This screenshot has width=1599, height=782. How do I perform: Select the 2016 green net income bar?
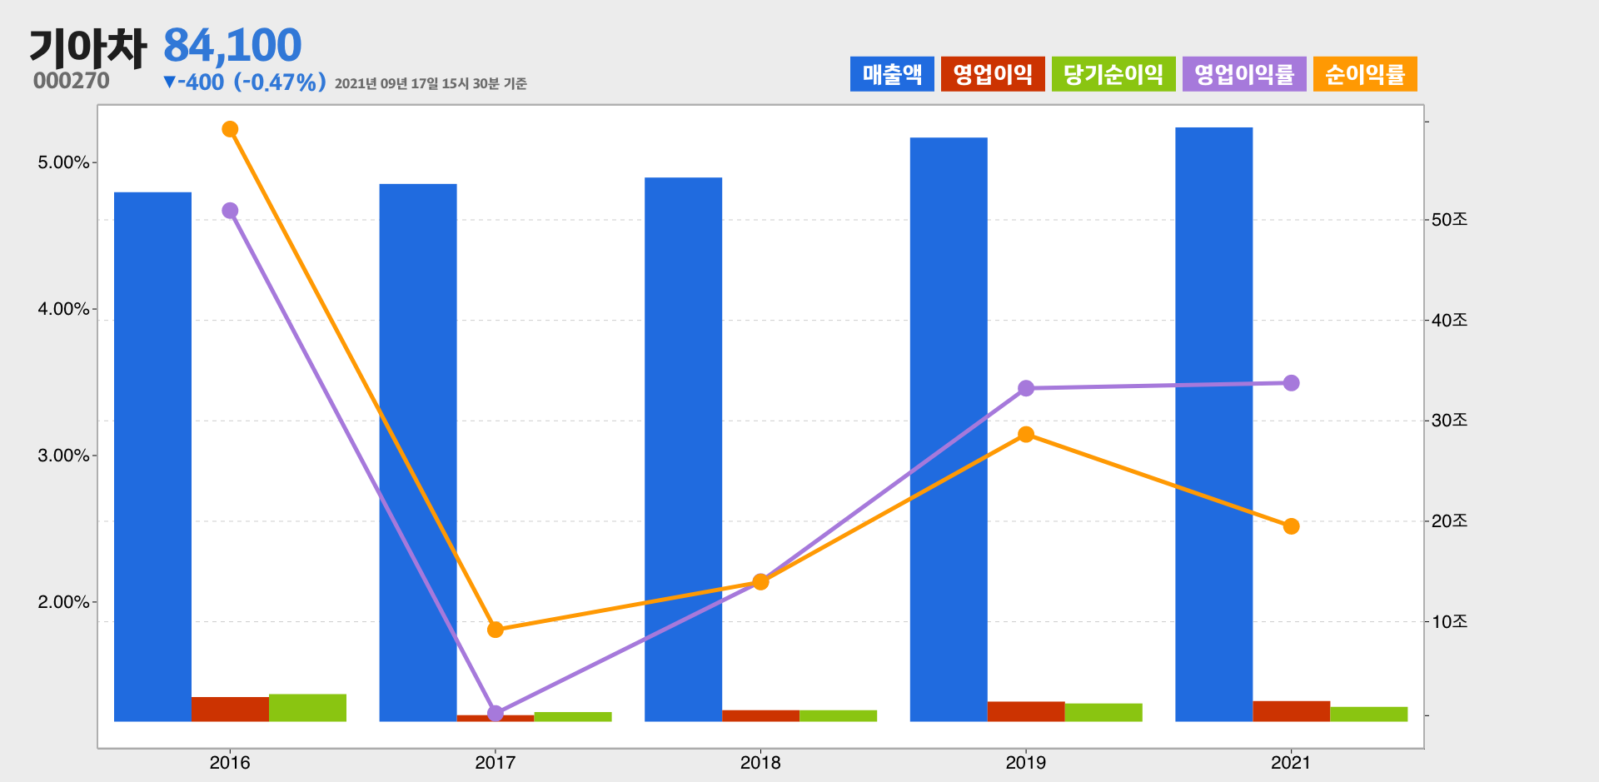[x=307, y=707]
